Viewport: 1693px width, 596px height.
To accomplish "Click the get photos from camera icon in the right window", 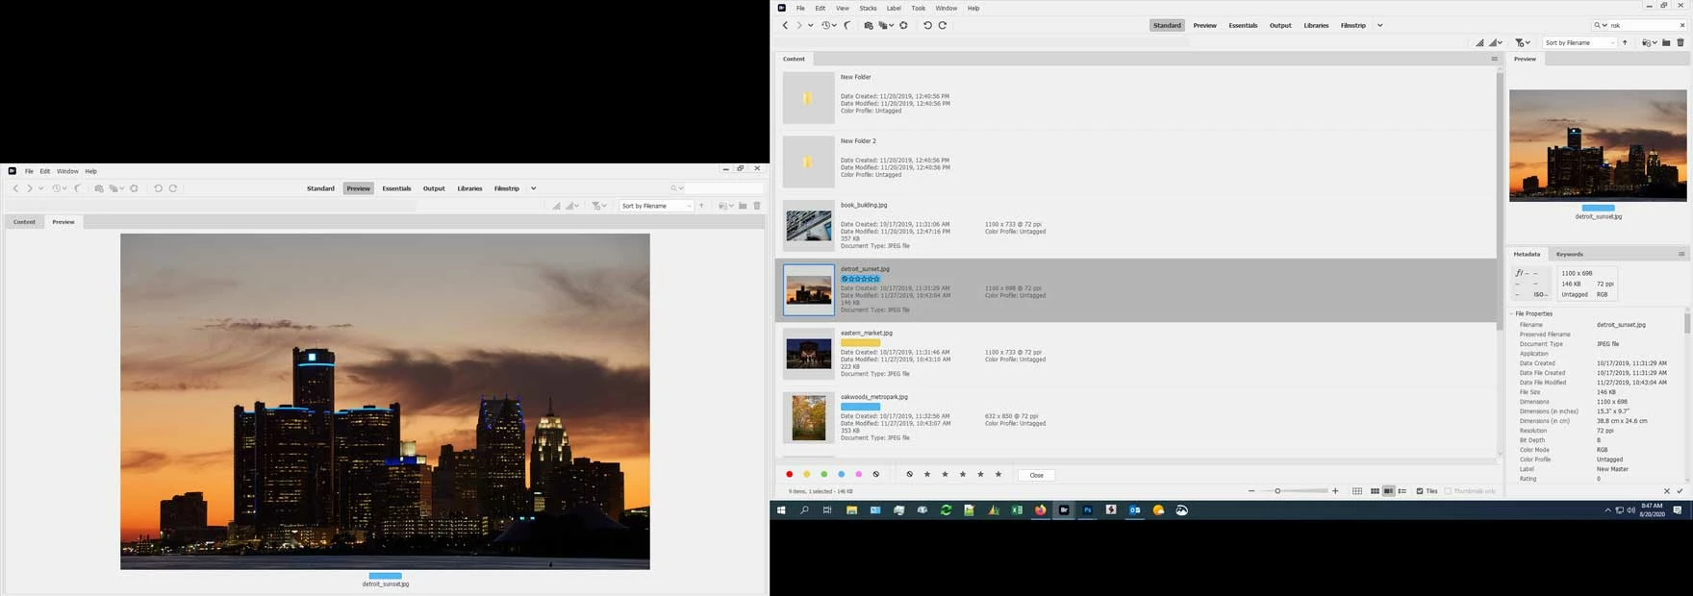I will click(869, 25).
